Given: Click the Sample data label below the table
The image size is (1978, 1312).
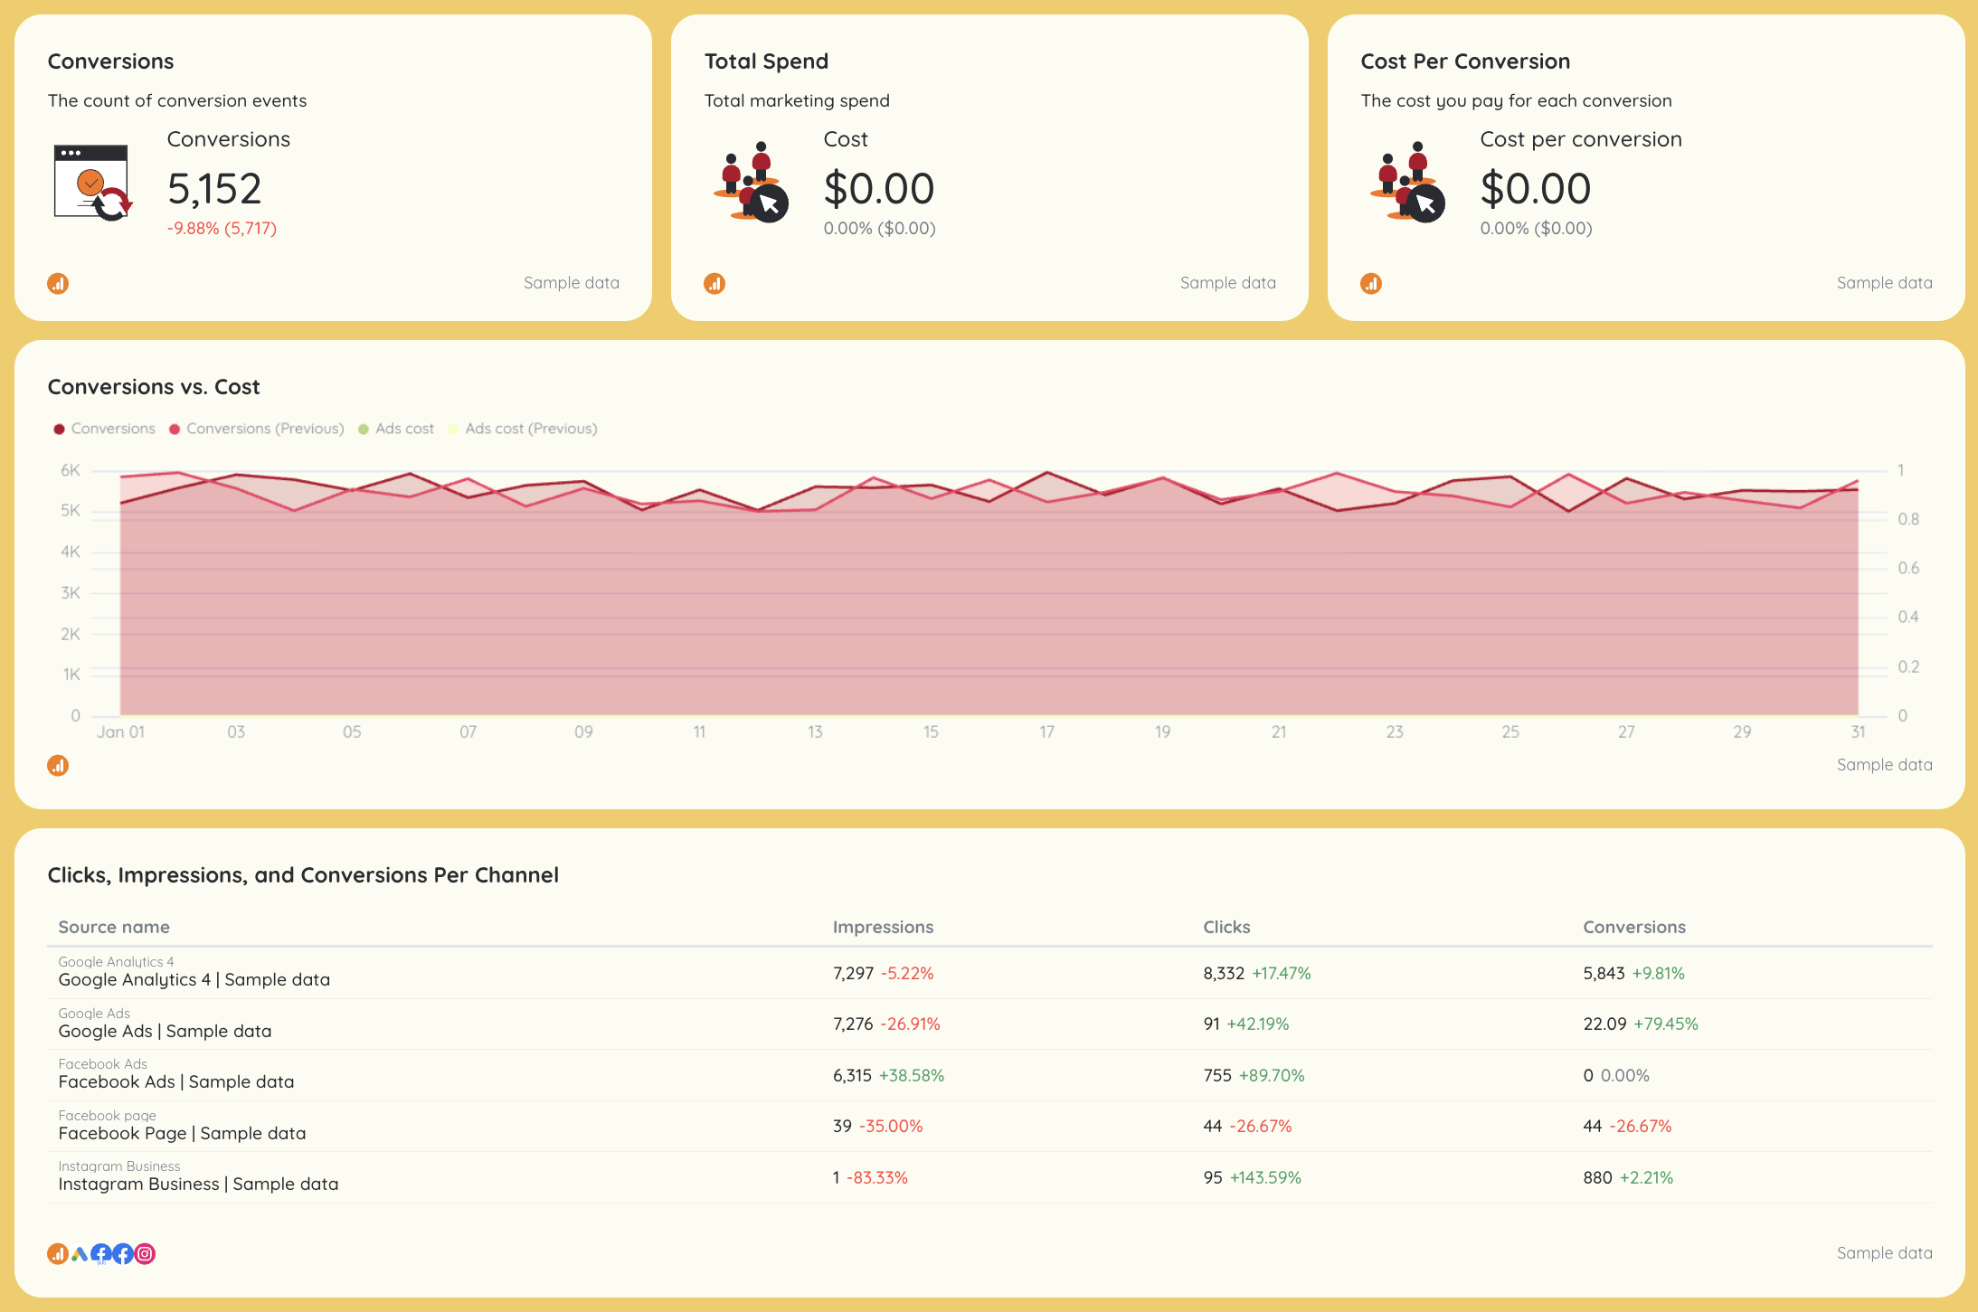Looking at the screenshot, I should click(1884, 1253).
